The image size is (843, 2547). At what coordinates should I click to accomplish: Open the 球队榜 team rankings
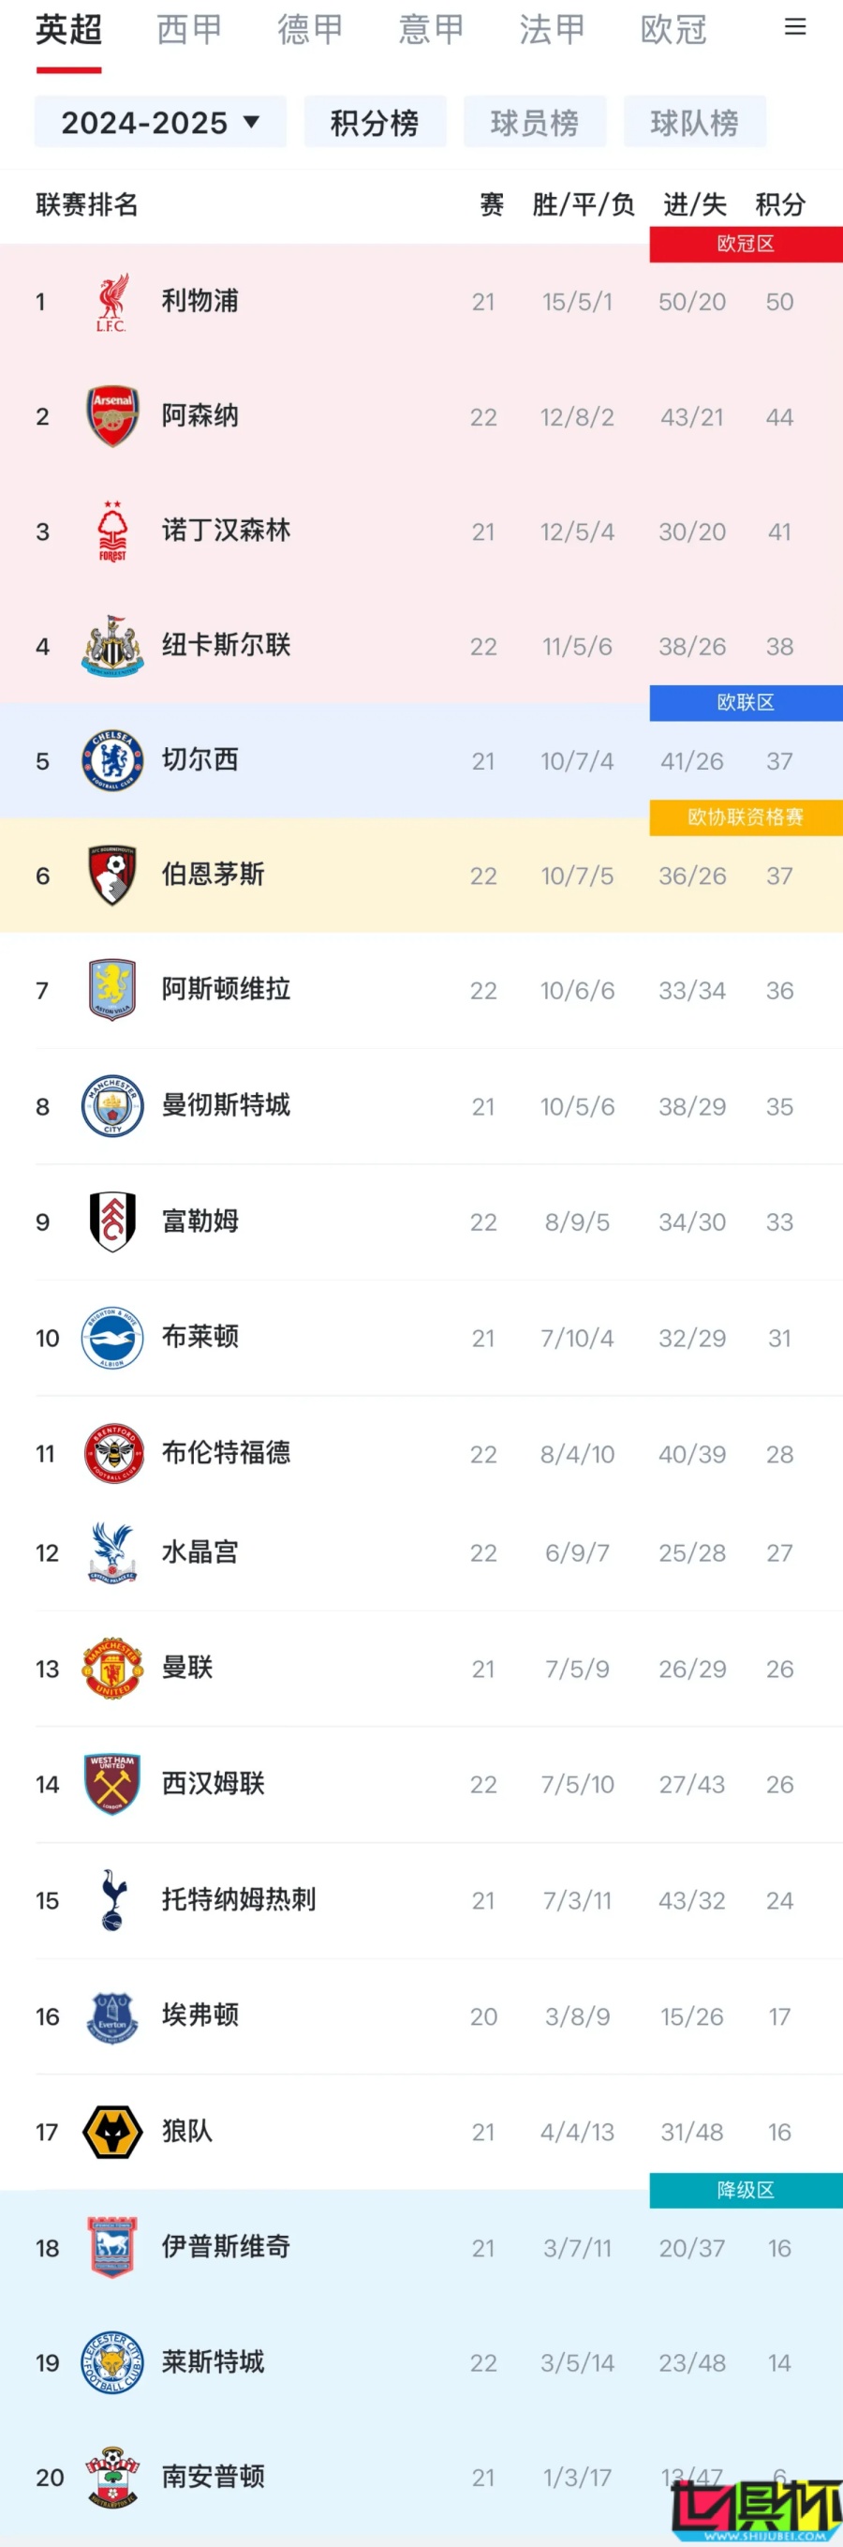pyautogui.click(x=695, y=122)
